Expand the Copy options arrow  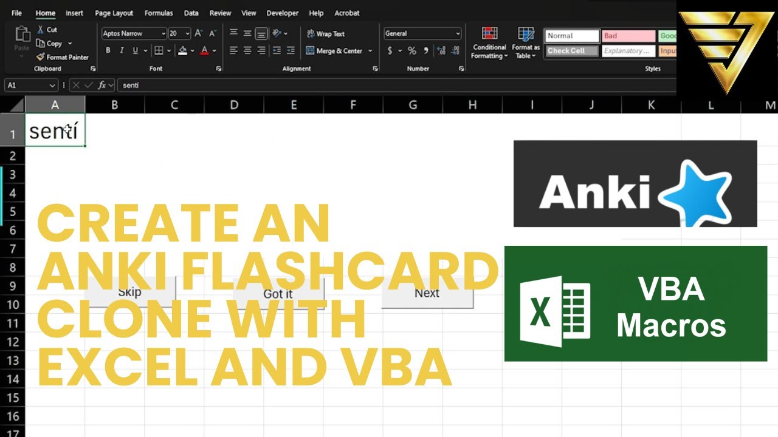click(70, 44)
